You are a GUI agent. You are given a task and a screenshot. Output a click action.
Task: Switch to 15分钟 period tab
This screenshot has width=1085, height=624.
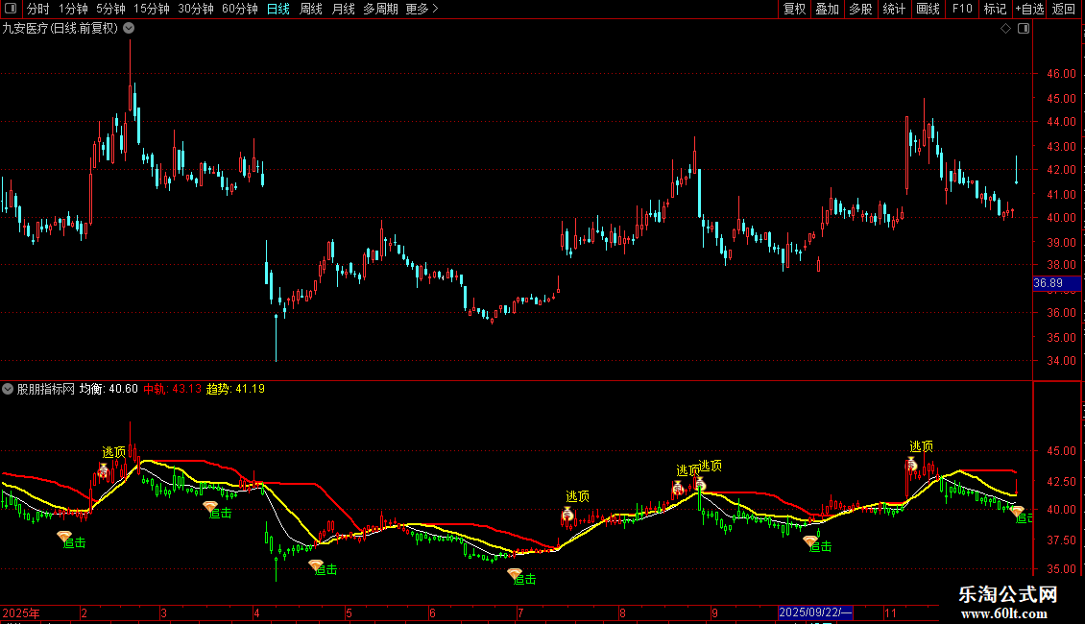point(152,9)
